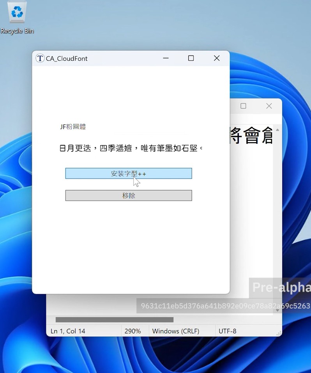
Task: Click the 290% zoom level in Notepad
Action: click(x=133, y=331)
